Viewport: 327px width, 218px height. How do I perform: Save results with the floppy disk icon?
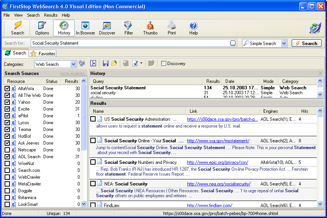click(105, 64)
